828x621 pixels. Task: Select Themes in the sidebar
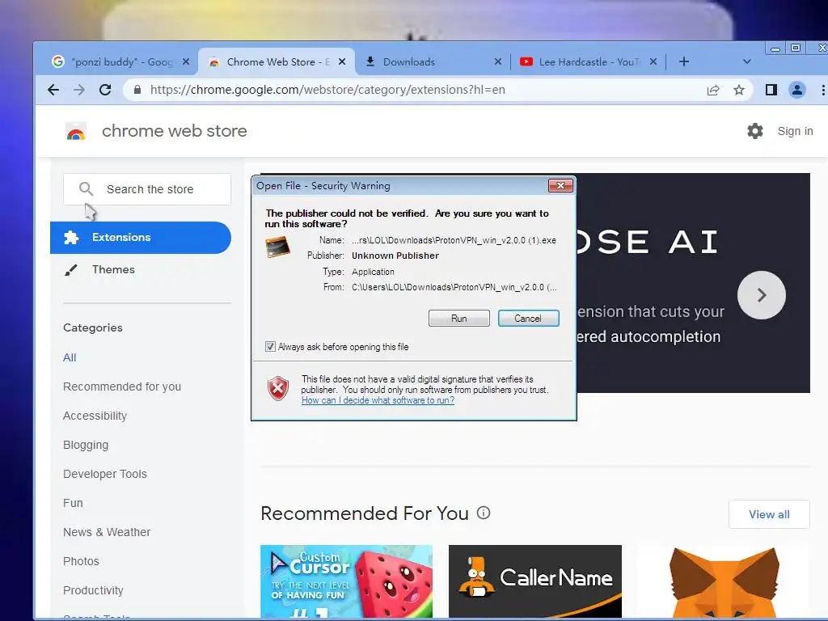pos(113,270)
